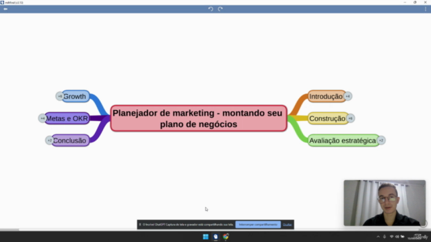Select the Construção node
The image size is (431, 242).
tap(328, 118)
